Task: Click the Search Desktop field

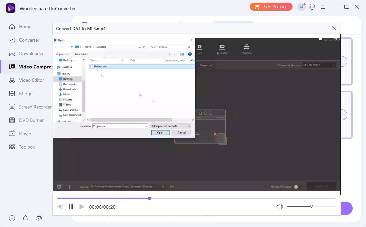Action: point(170,47)
